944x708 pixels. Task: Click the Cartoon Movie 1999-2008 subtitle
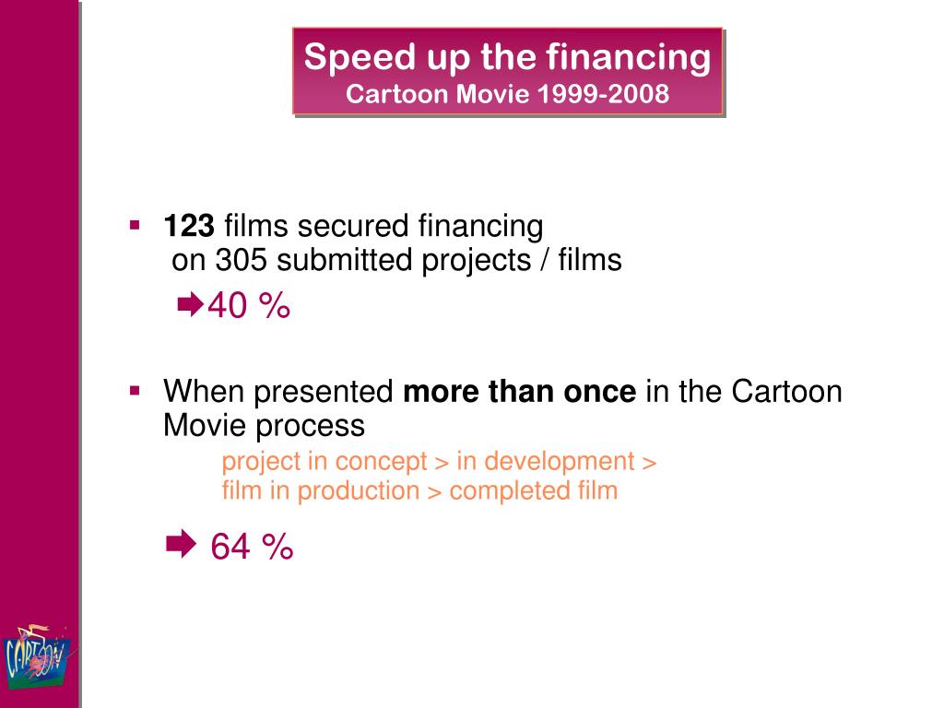507,94
